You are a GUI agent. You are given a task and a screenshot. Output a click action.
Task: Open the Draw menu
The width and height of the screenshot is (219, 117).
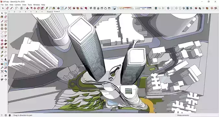click(x=24, y=5)
